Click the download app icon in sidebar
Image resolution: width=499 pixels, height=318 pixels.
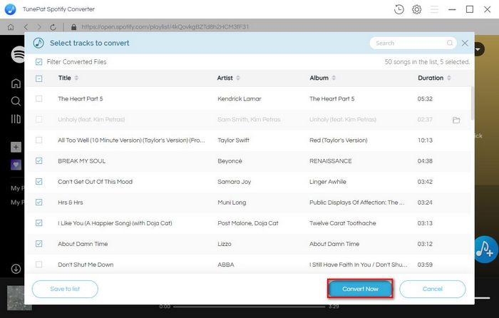click(x=16, y=269)
